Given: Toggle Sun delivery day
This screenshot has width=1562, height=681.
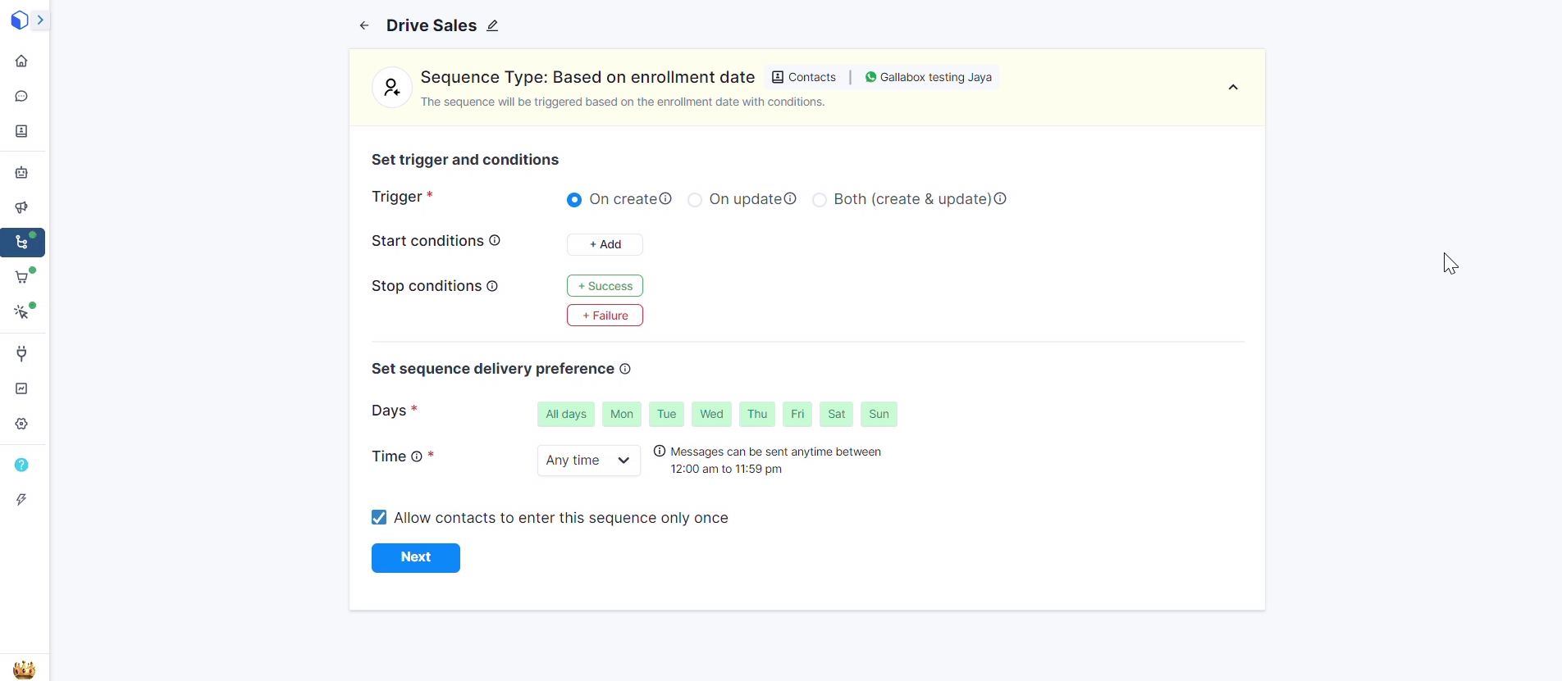Looking at the screenshot, I should click(879, 414).
